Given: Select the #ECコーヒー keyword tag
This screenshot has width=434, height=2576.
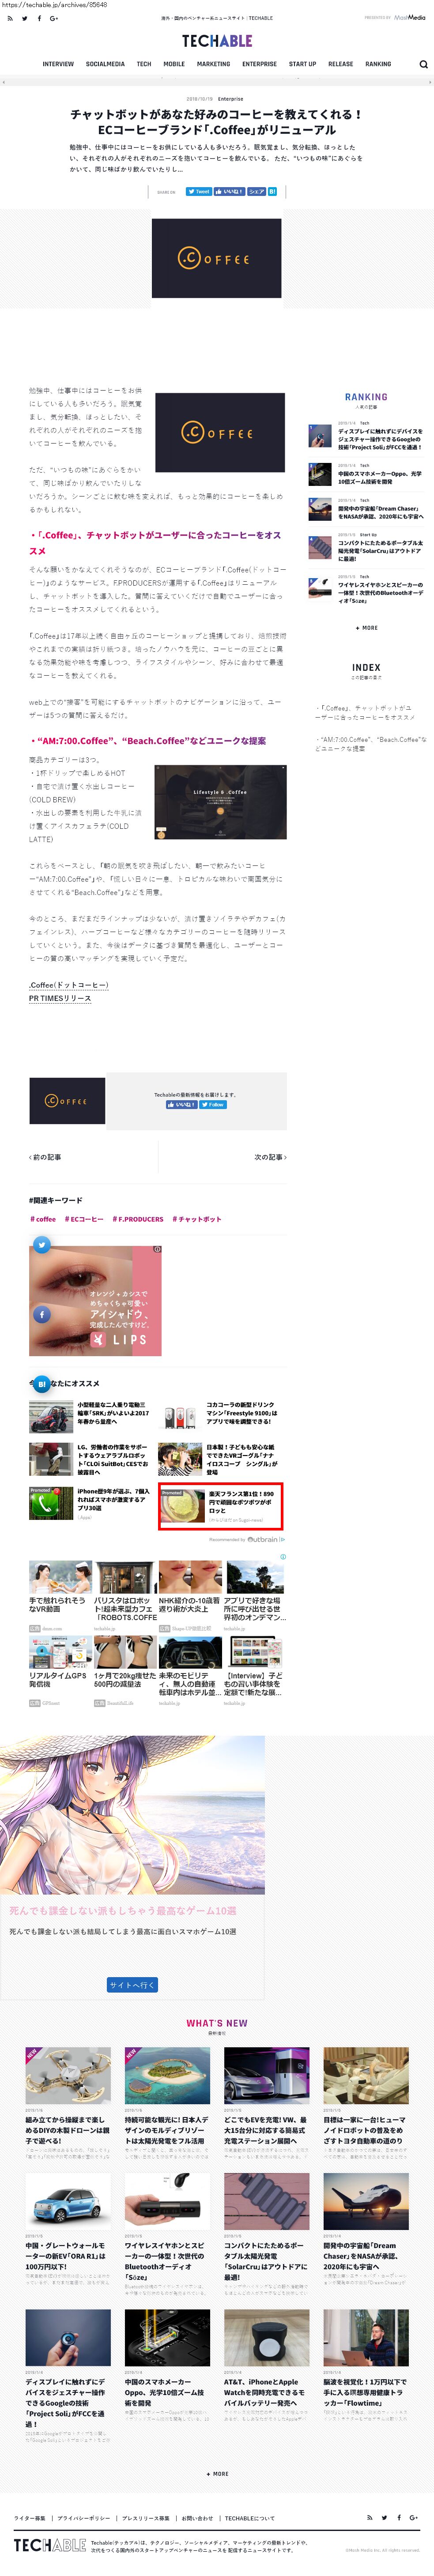Looking at the screenshot, I should [x=84, y=1219].
